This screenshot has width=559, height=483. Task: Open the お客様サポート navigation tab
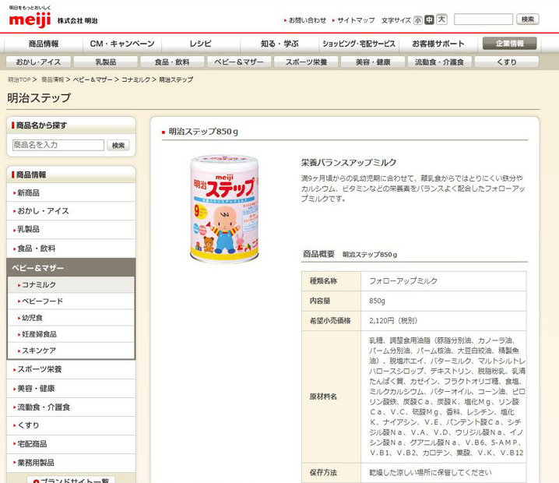(438, 44)
